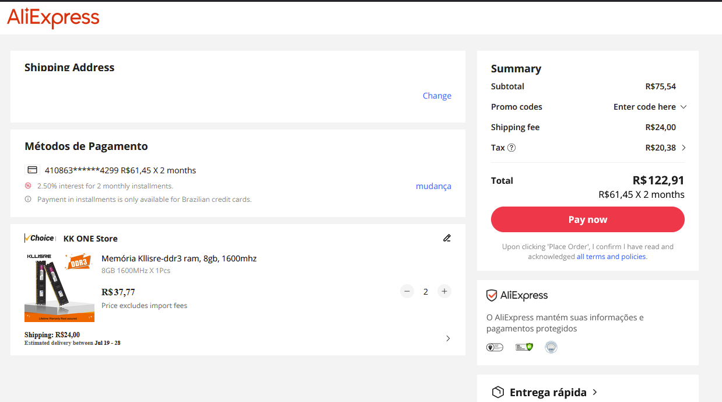Image resolution: width=722 pixels, height=402 pixels.
Task: Click the Tax help question mark icon
Action: coord(511,148)
